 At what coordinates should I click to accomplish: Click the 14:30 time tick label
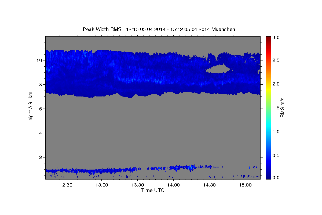tap(209, 185)
